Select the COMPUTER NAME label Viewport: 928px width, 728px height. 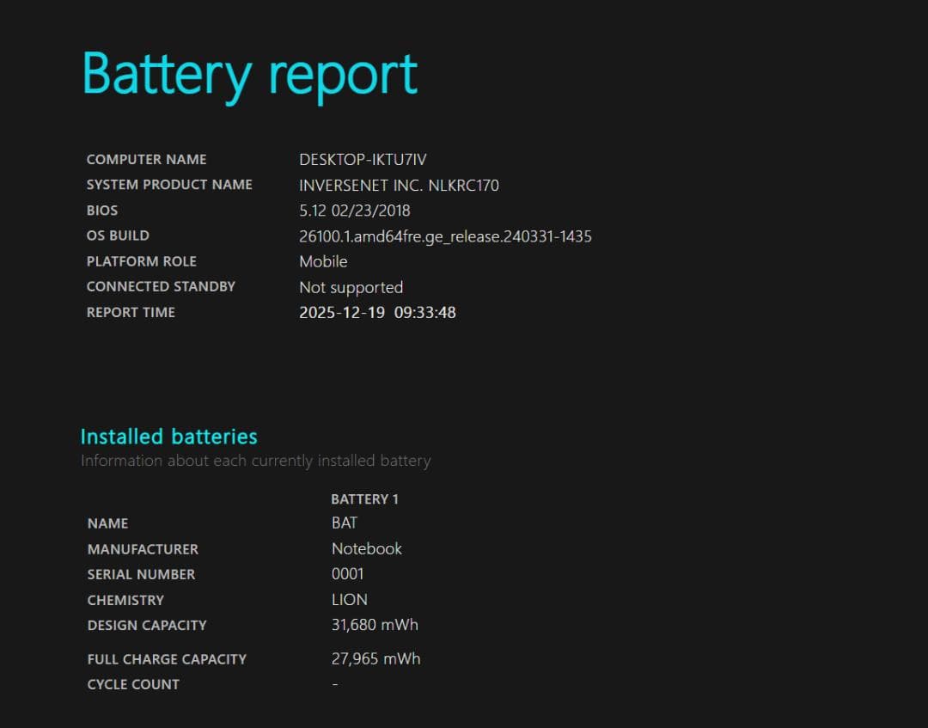146,159
